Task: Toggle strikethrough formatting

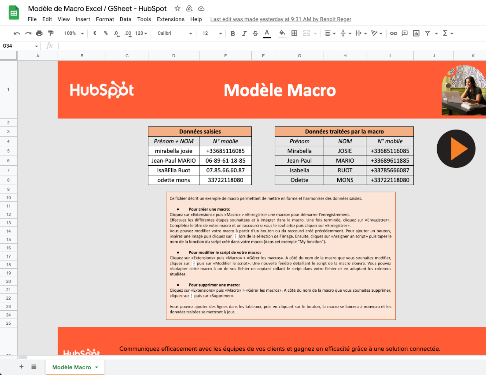Action: coord(255,33)
